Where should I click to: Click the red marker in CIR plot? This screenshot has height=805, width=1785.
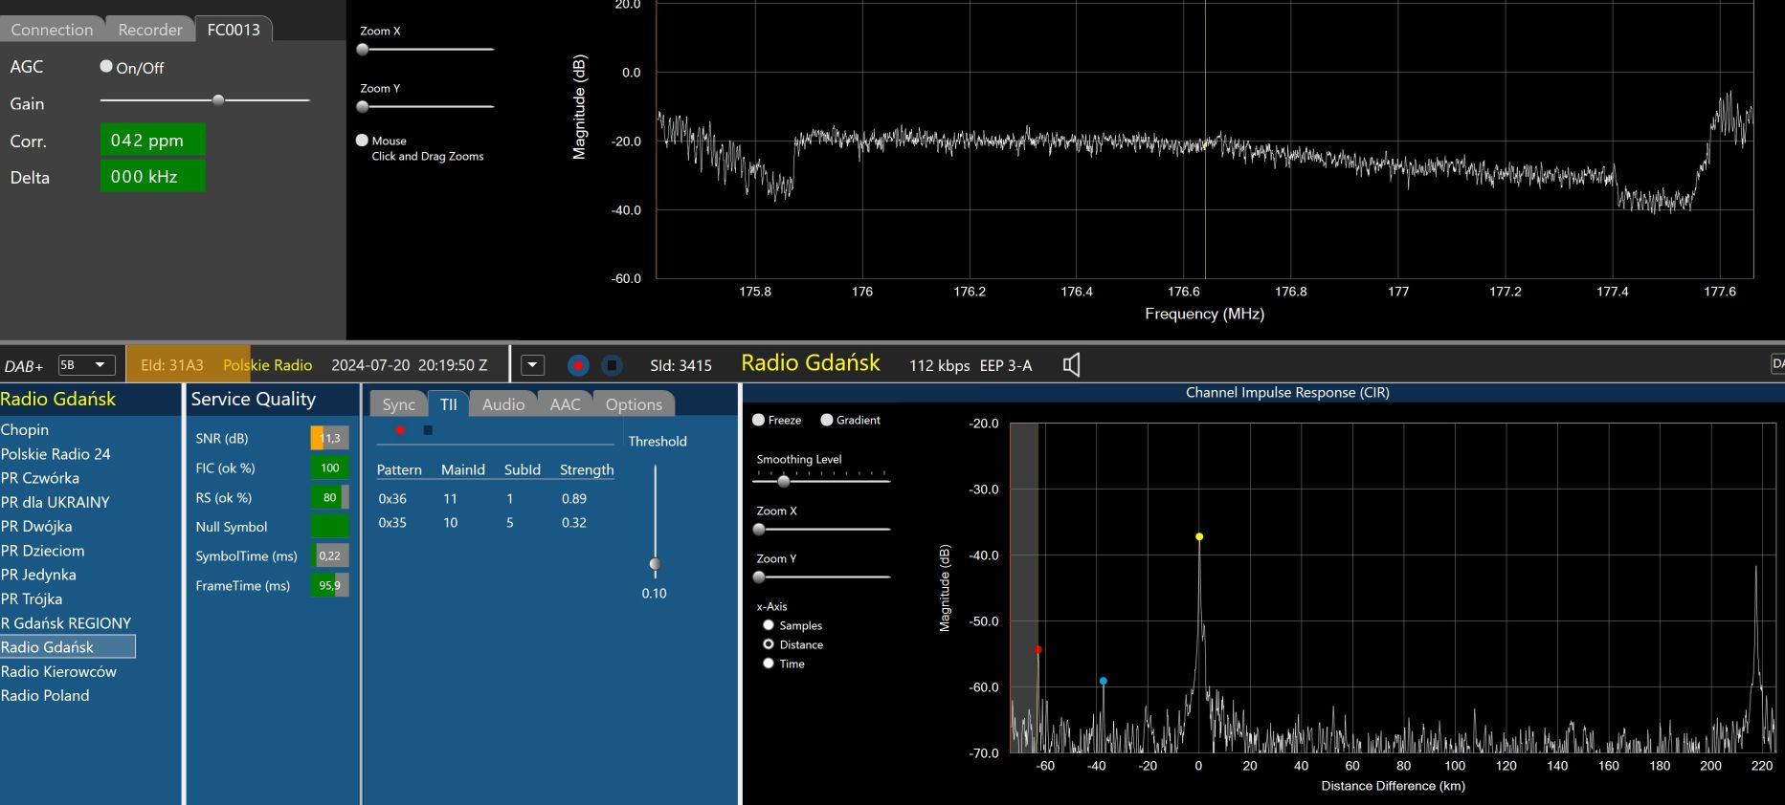[x=1038, y=649]
